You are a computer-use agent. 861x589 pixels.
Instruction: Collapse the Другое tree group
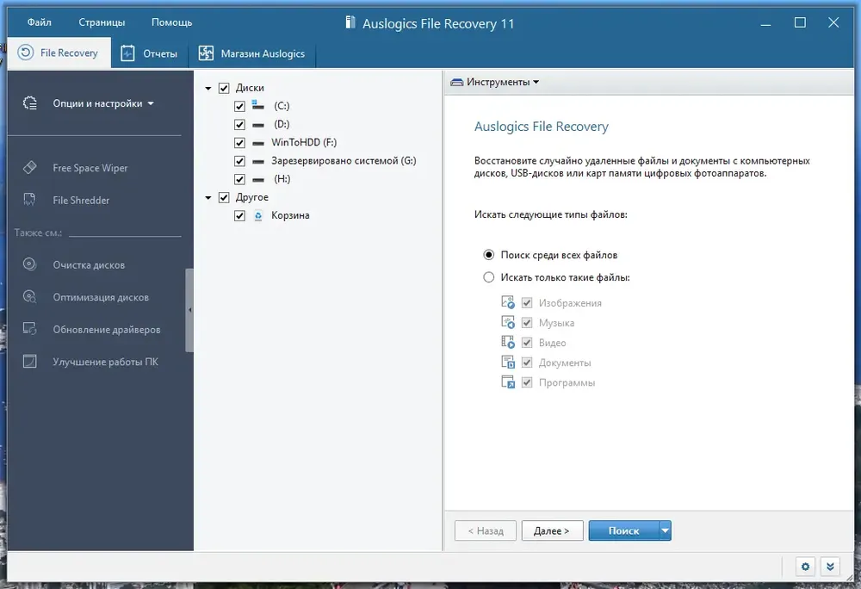(208, 197)
